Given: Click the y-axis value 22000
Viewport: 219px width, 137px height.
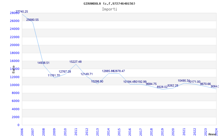Looking at the screenshot, I should click(15, 37).
